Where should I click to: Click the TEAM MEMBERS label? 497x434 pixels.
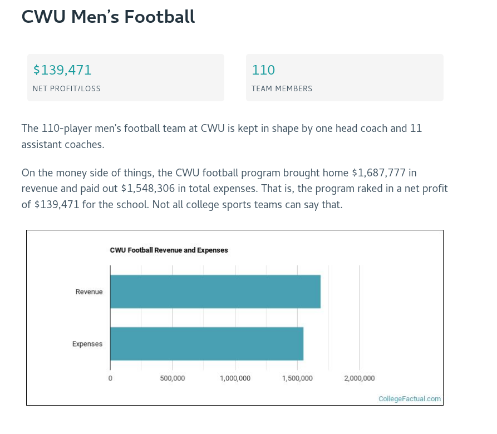282,88
